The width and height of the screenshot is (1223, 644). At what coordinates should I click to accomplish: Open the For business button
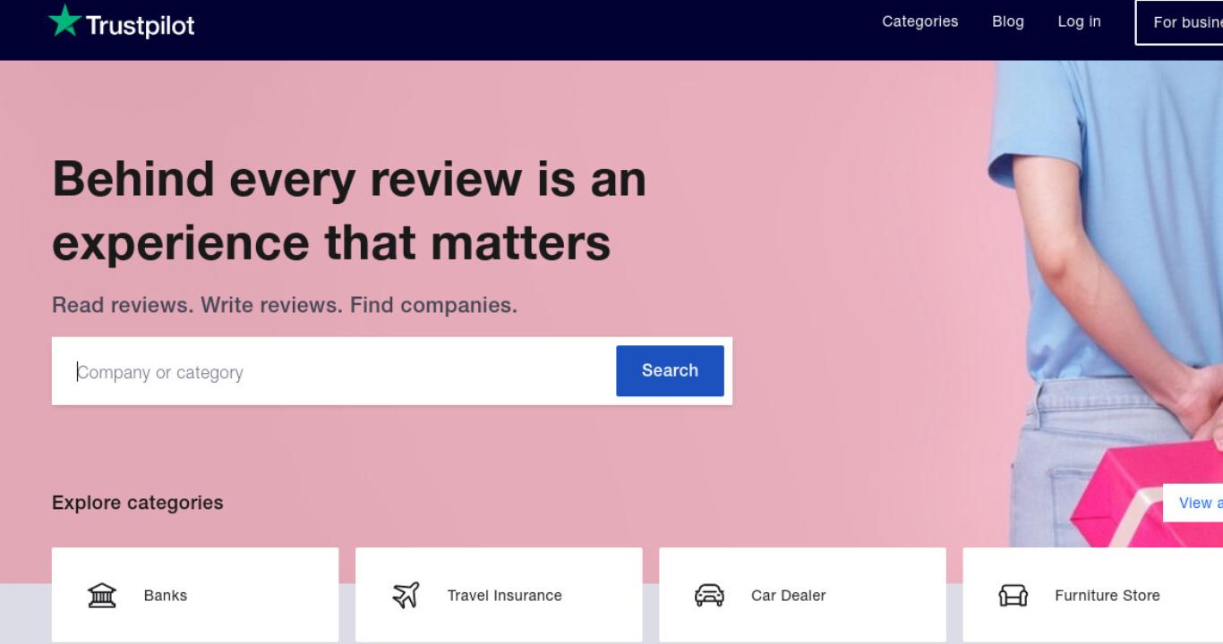[1179, 22]
